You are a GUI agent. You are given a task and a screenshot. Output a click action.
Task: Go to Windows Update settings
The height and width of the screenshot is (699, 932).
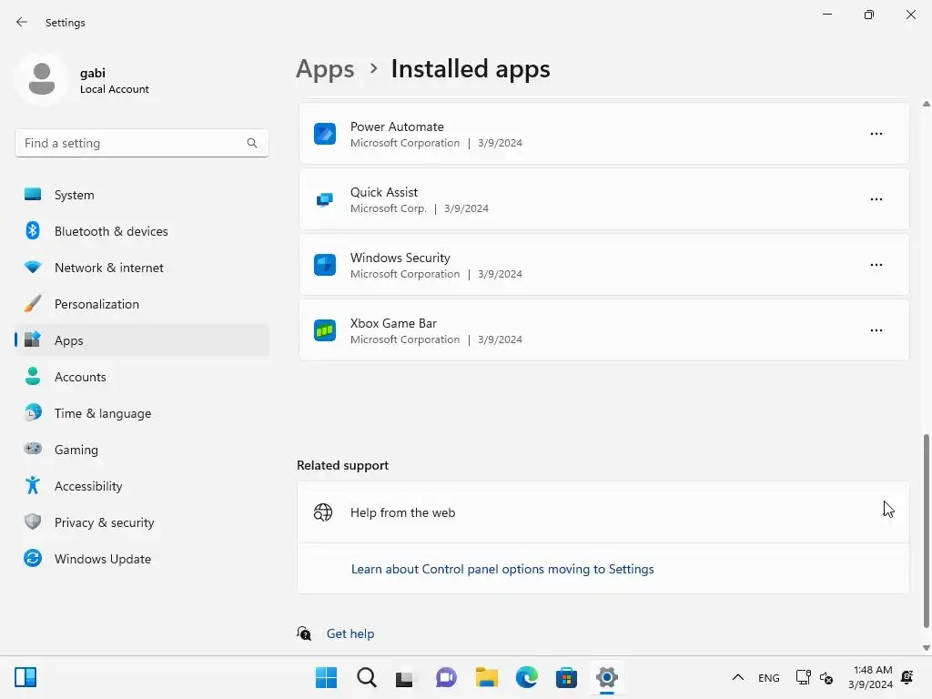point(102,559)
